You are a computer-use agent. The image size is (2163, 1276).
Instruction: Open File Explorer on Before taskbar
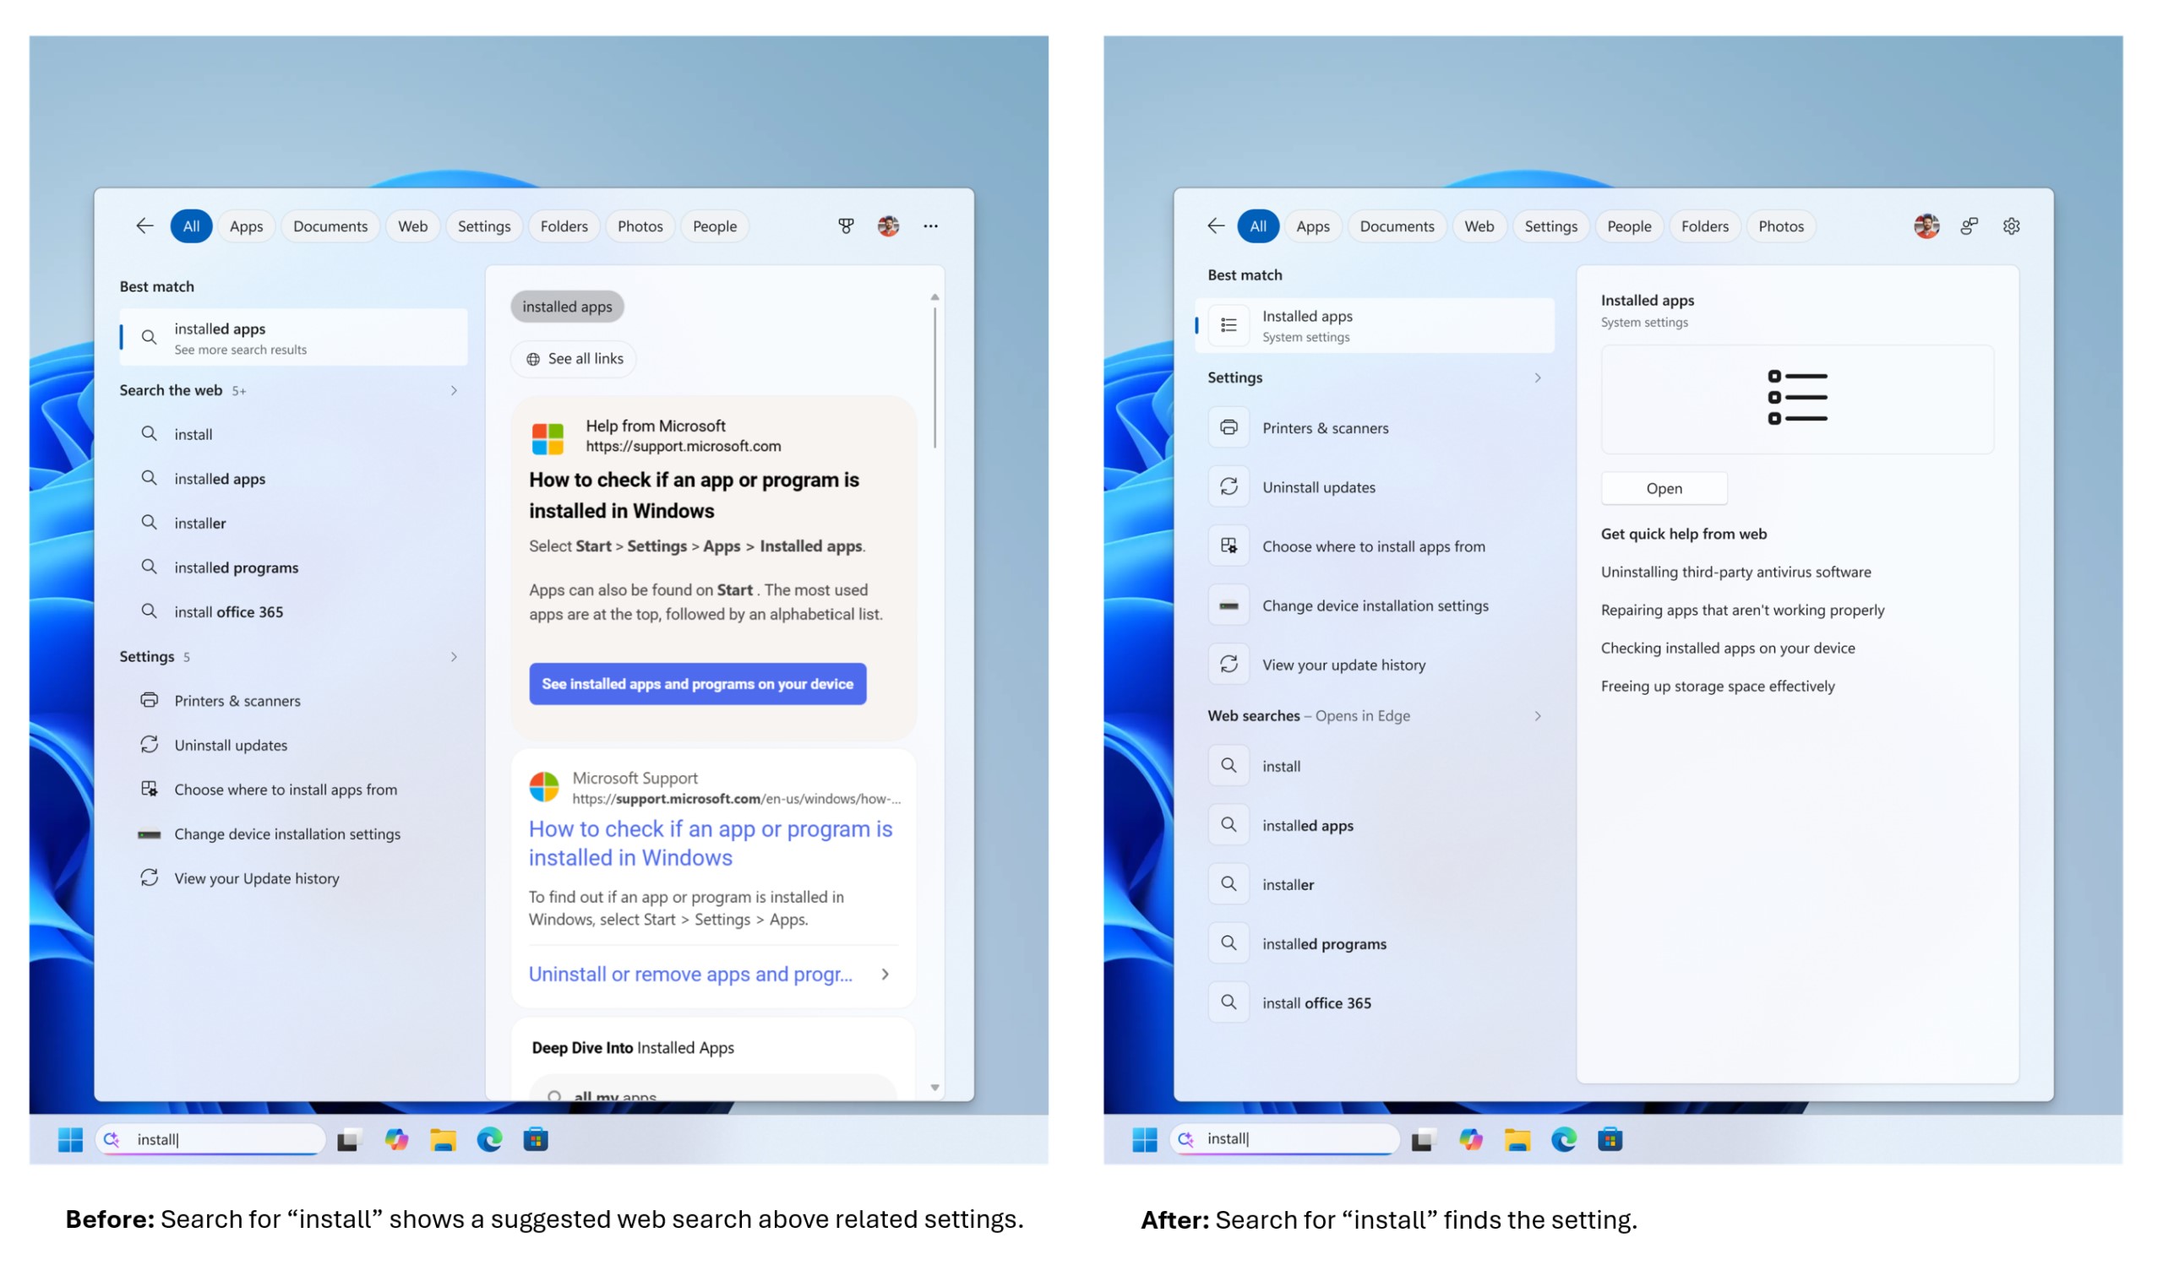tap(443, 1140)
